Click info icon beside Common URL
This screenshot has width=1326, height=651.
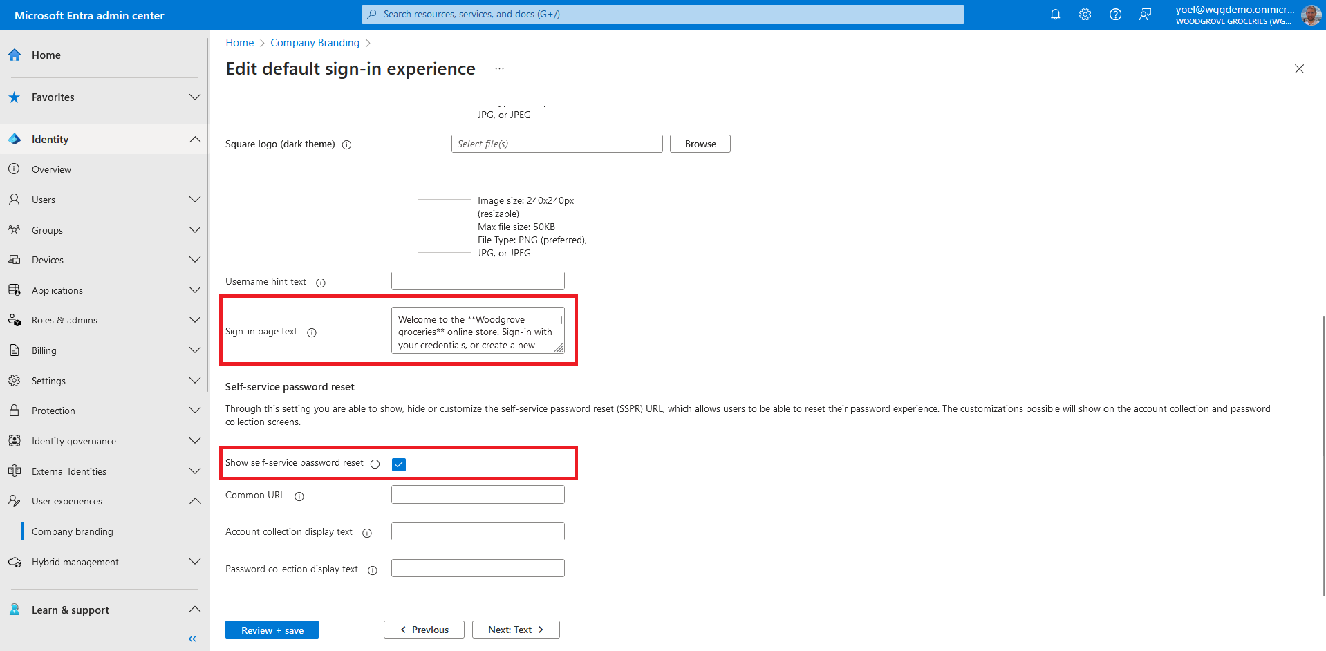click(x=299, y=496)
